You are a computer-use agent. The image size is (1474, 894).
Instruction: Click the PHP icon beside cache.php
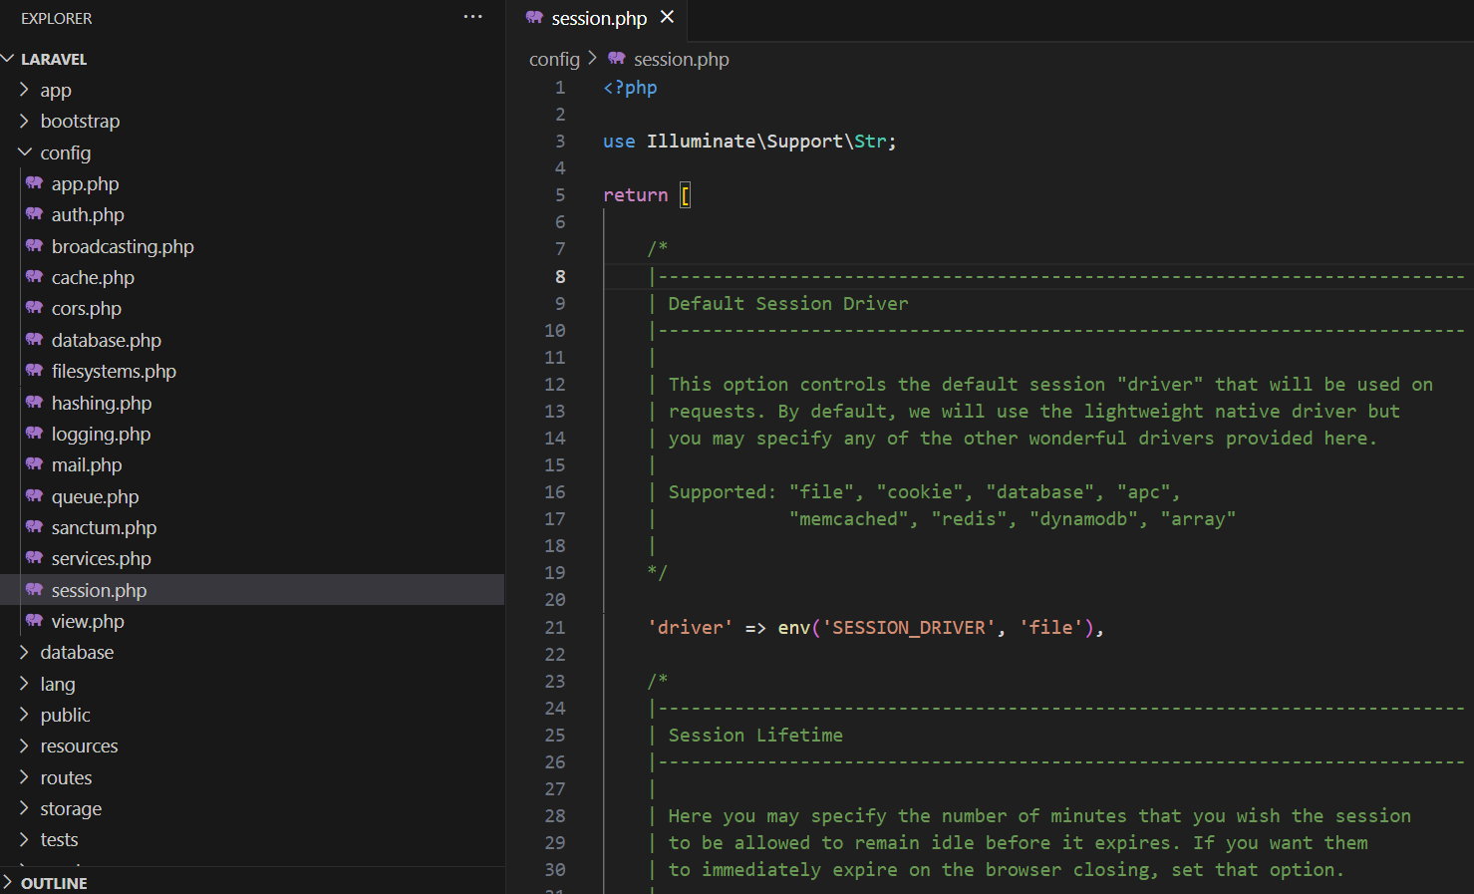click(x=34, y=277)
